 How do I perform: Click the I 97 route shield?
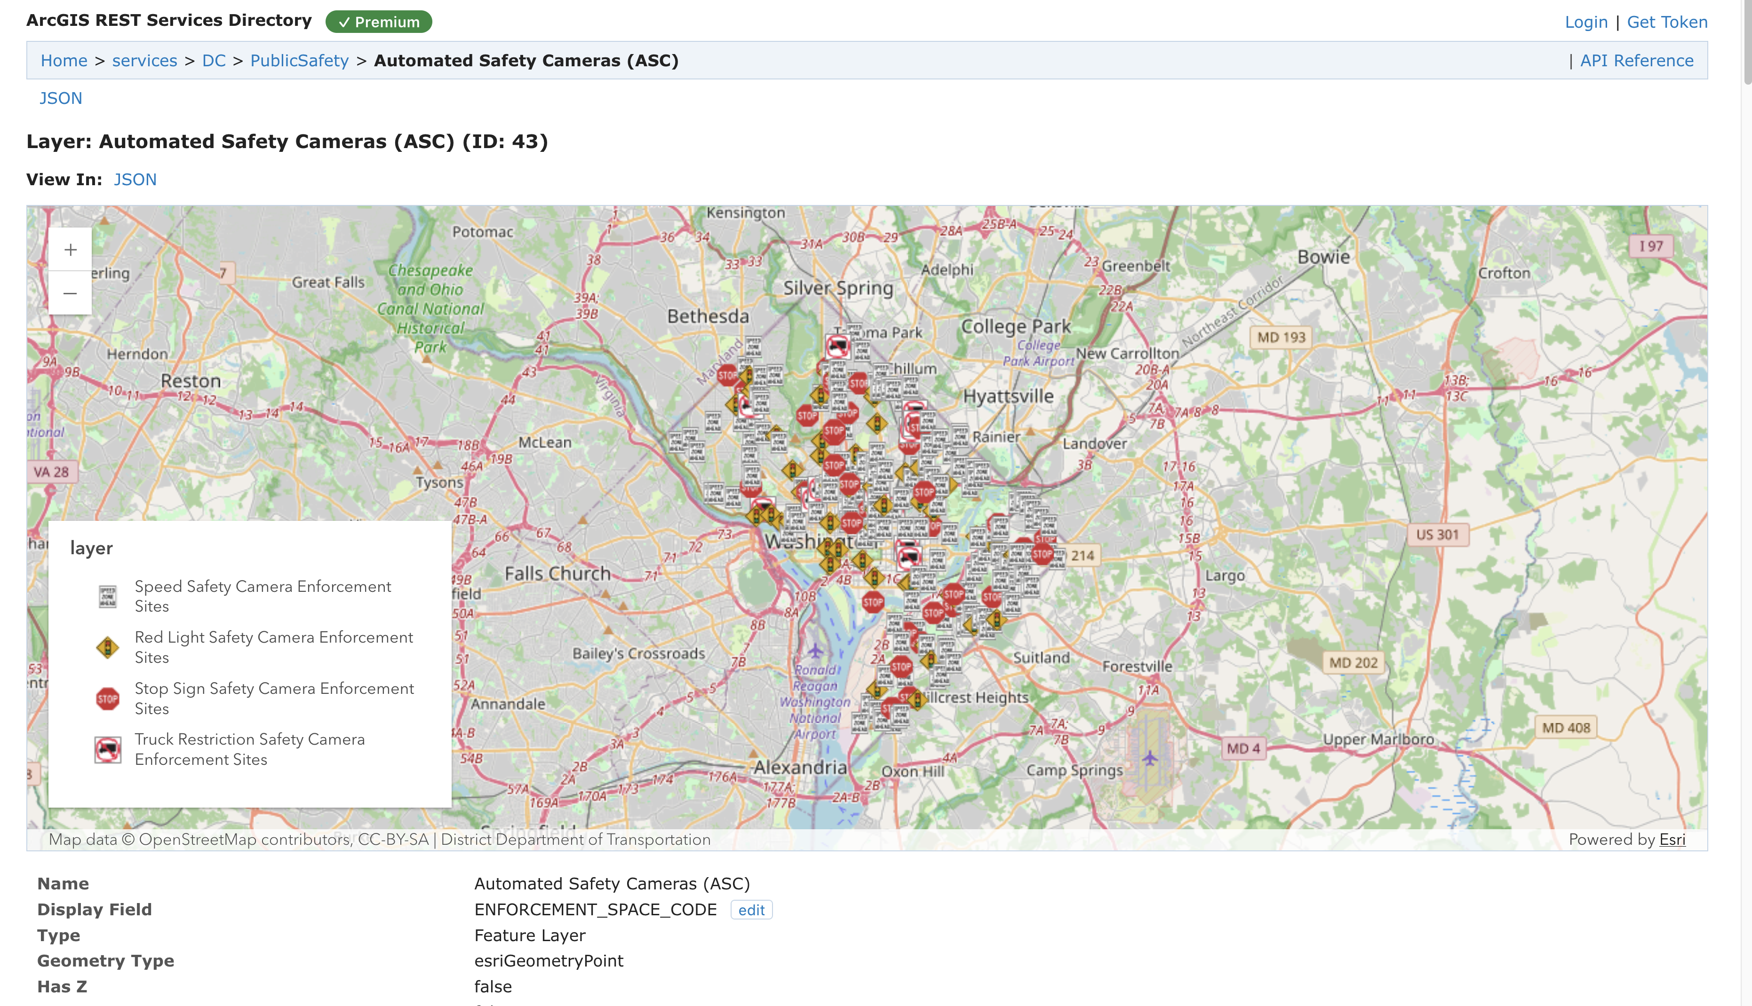pyautogui.click(x=1651, y=246)
